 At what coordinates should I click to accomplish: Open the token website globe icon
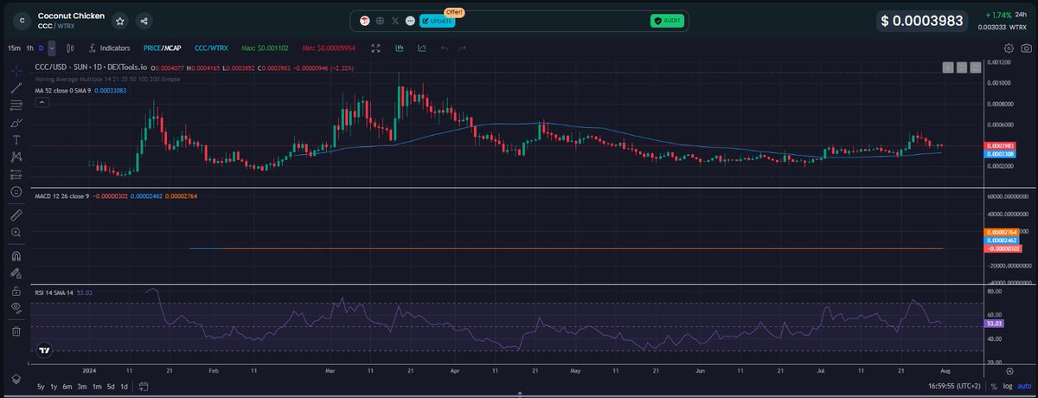pyautogui.click(x=380, y=20)
